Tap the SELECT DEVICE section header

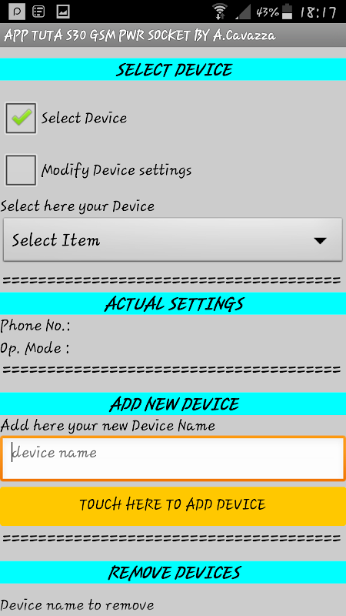[173, 69]
